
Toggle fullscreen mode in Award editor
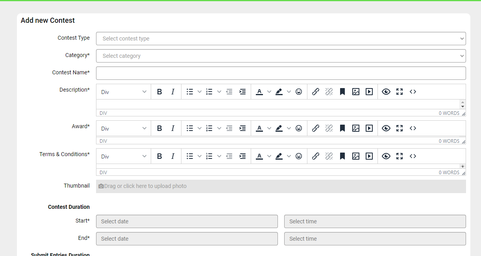[x=400, y=128]
